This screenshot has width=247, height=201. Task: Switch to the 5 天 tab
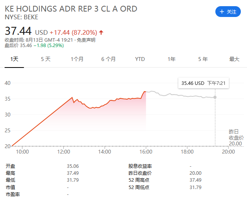(x=46, y=59)
